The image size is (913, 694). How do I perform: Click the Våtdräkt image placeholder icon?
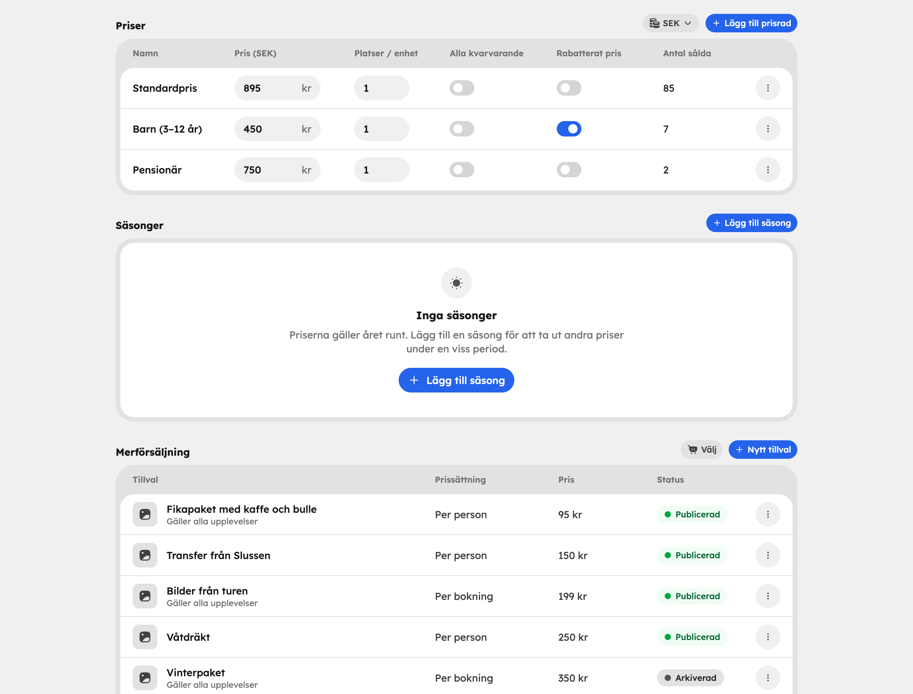(x=145, y=637)
